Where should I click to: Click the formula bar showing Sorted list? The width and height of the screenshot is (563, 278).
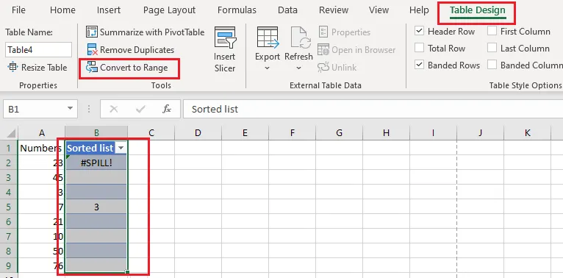click(373, 109)
